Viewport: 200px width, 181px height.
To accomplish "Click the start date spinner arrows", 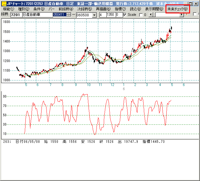I will pos(69,15).
